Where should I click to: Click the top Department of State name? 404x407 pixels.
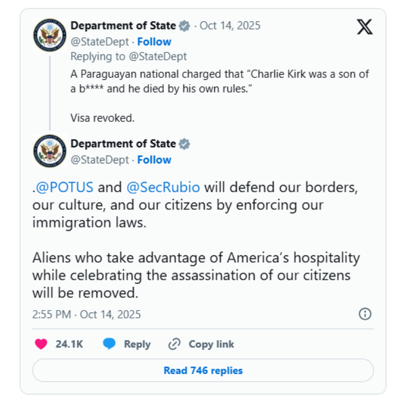(x=123, y=25)
